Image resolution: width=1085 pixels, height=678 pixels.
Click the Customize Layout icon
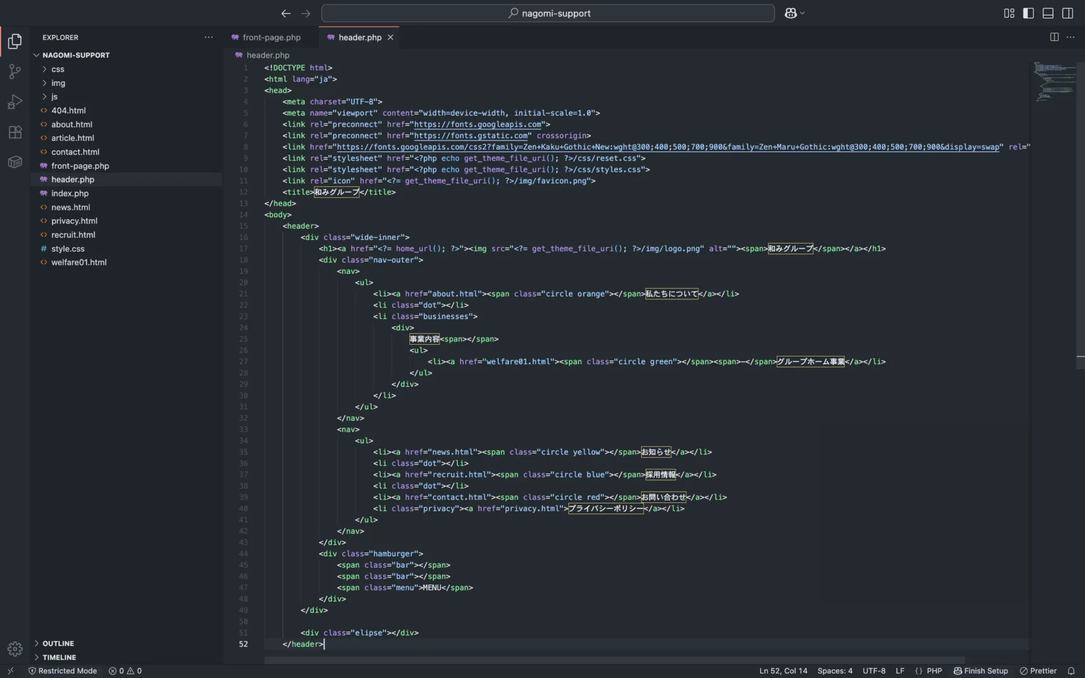[1009, 13]
